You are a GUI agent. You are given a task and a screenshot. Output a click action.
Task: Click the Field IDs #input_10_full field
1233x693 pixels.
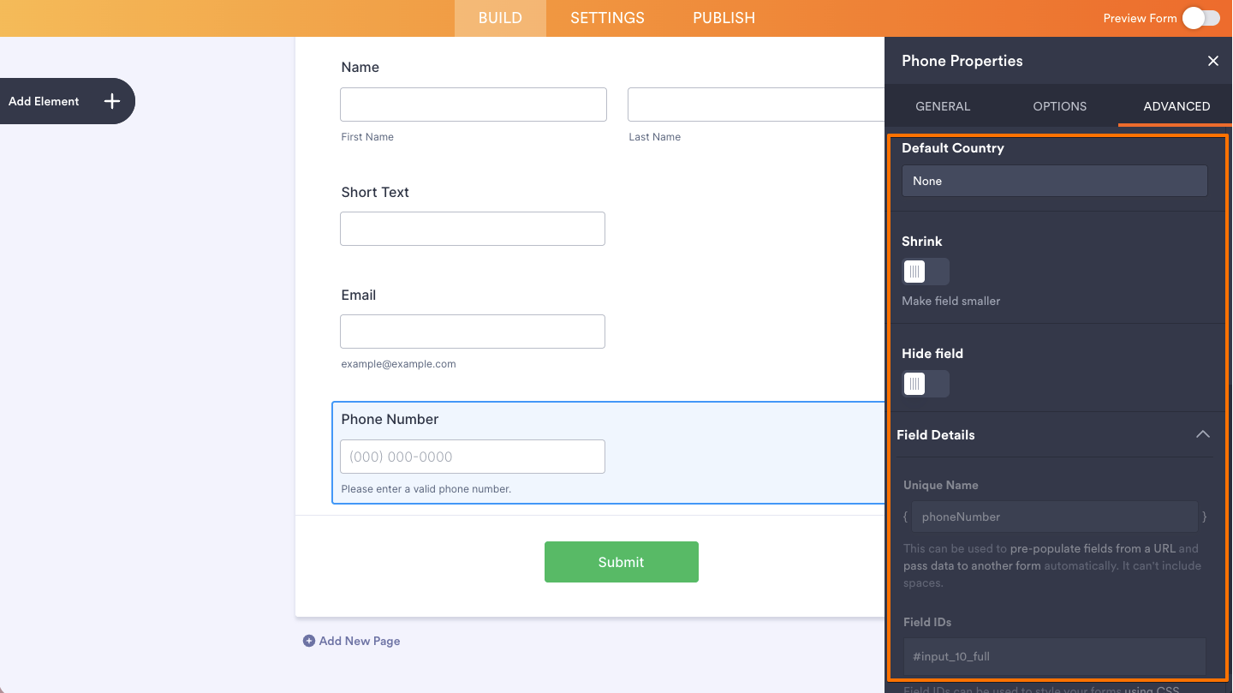[1055, 656]
